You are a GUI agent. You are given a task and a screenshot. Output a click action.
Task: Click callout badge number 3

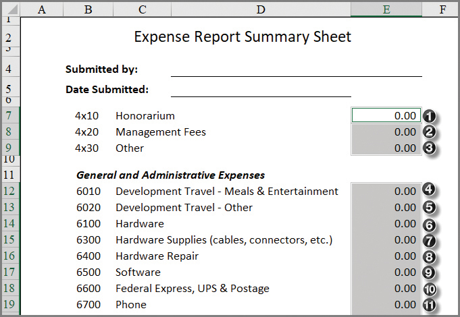[430, 148]
